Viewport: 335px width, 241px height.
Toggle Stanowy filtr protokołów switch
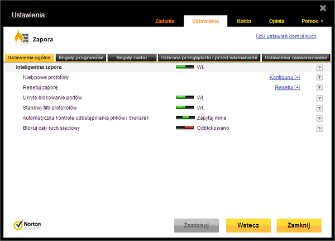click(x=185, y=107)
